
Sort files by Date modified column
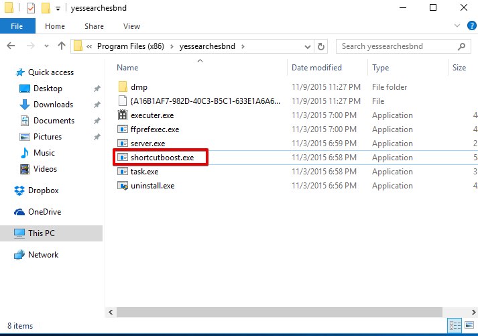[316, 68]
